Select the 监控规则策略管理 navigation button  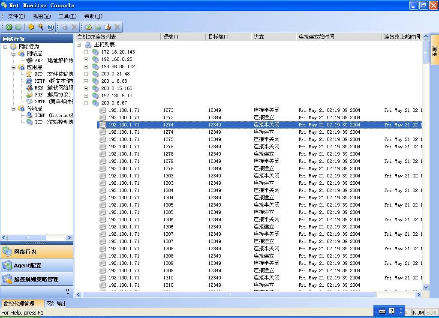[37, 279]
